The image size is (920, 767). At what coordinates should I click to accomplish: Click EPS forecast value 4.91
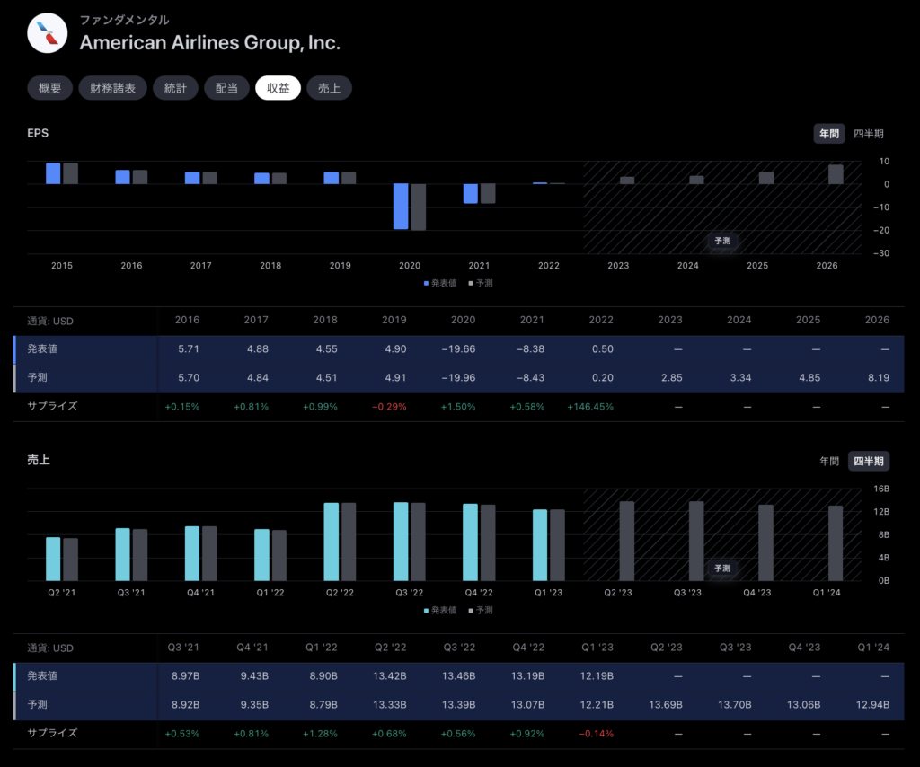point(395,377)
